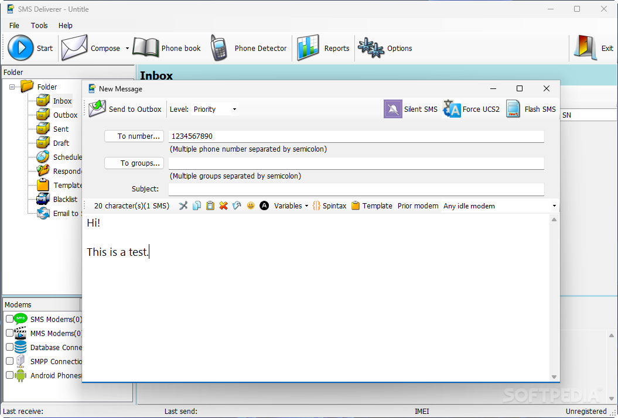Click in the message body text area

pyautogui.click(x=316, y=297)
